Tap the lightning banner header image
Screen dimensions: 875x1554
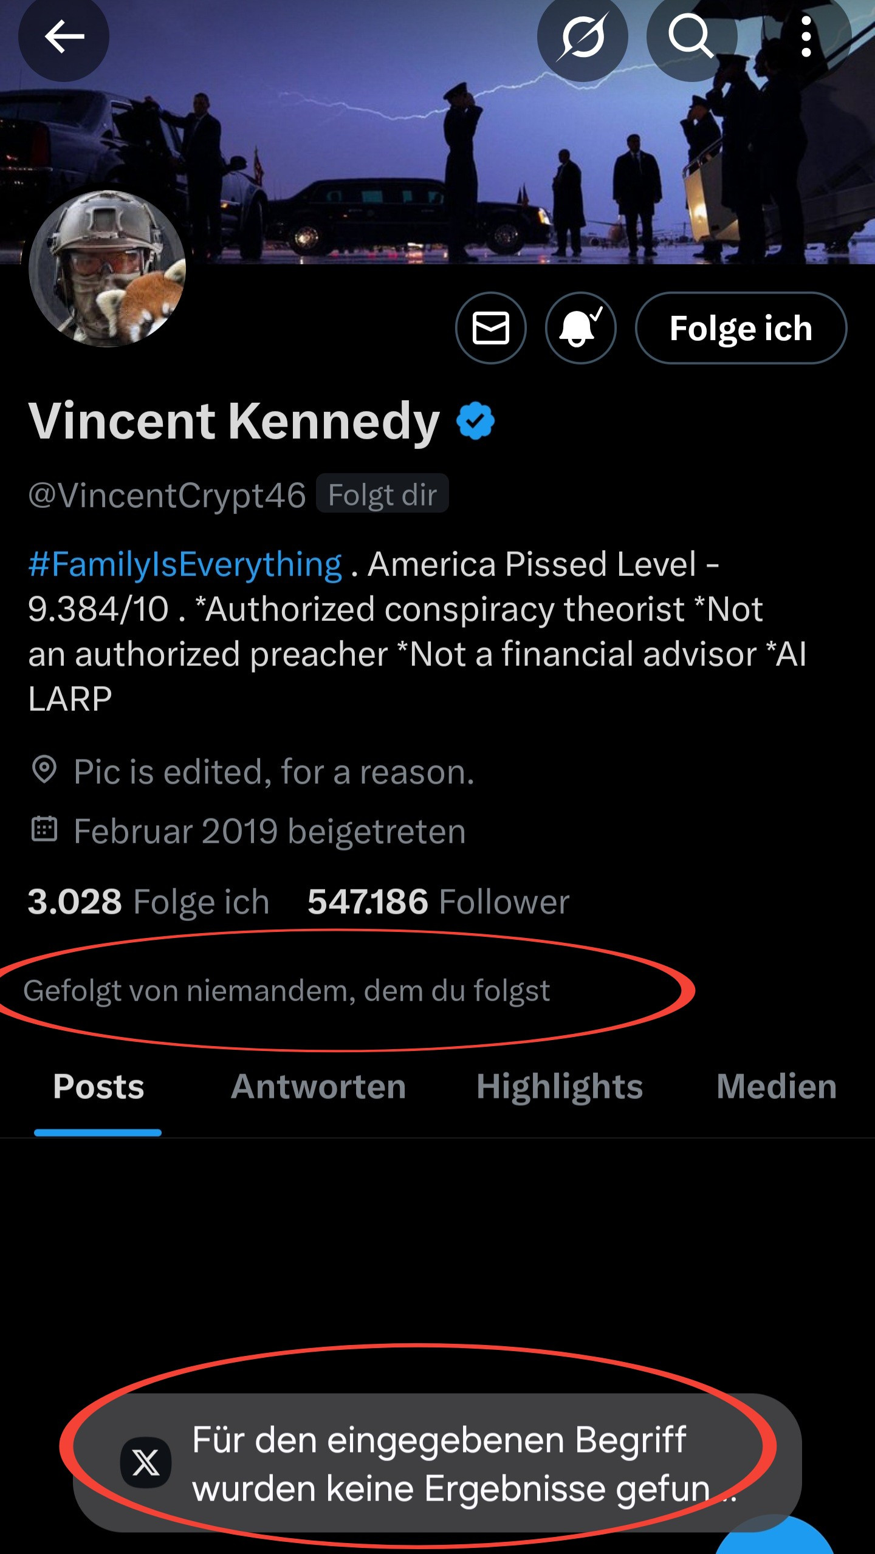click(x=377, y=152)
